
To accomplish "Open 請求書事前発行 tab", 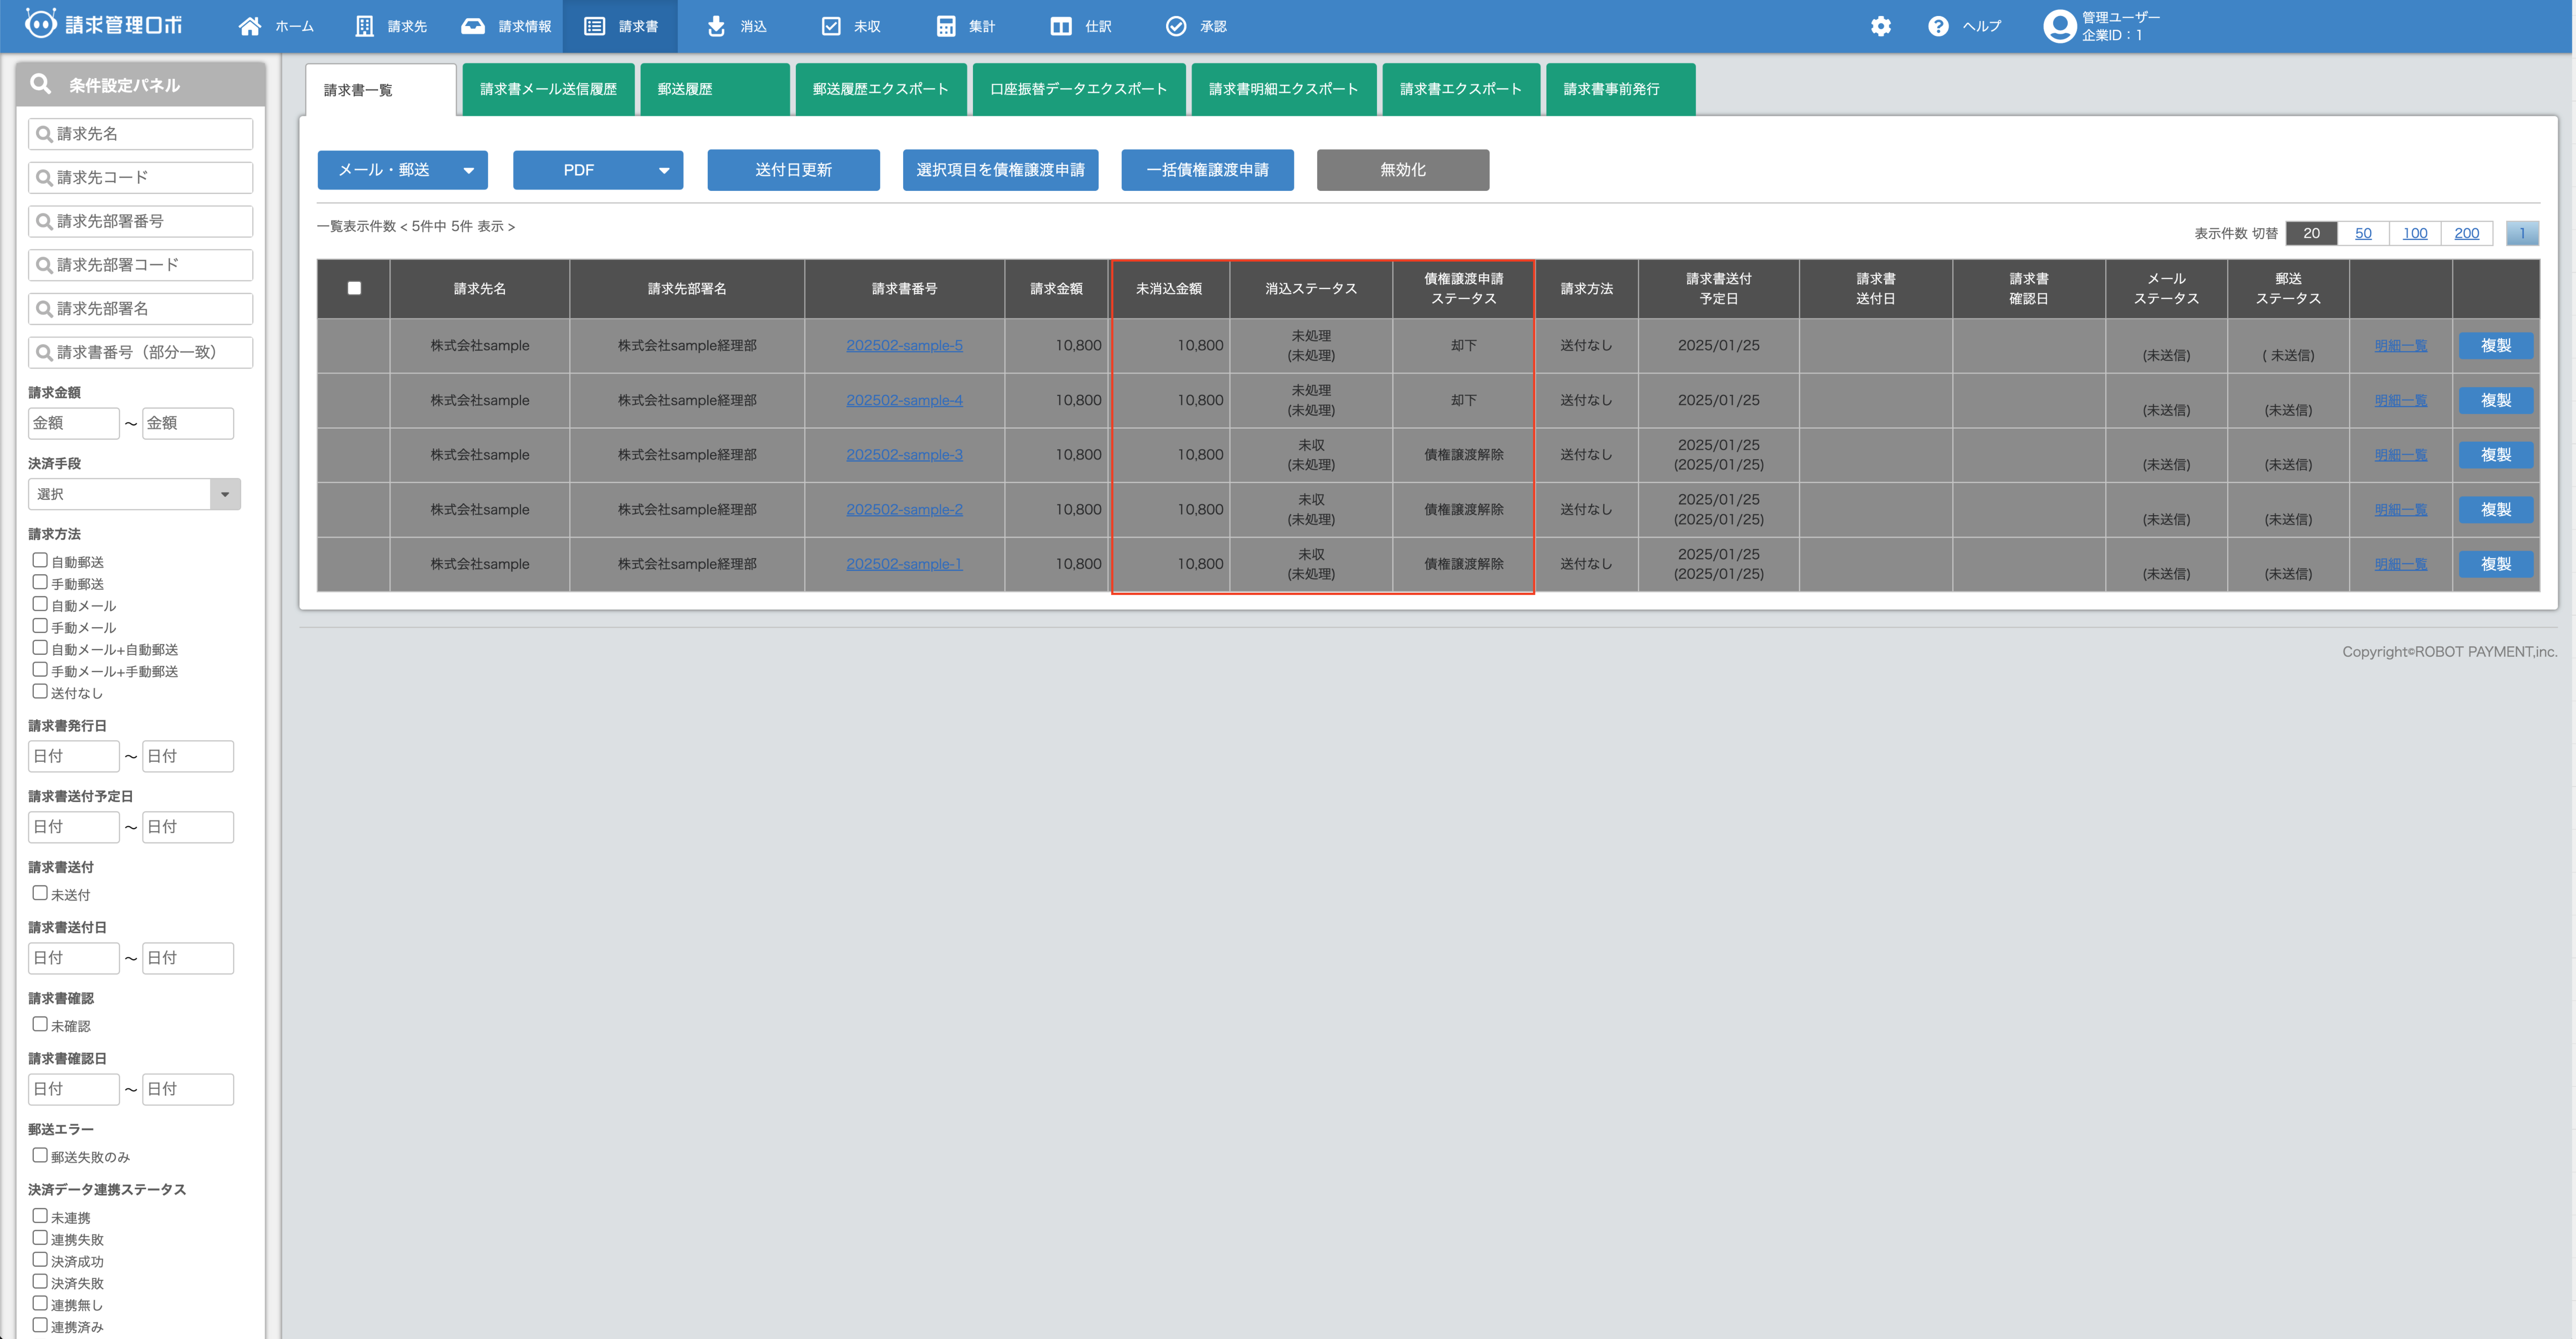I will pos(1620,89).
